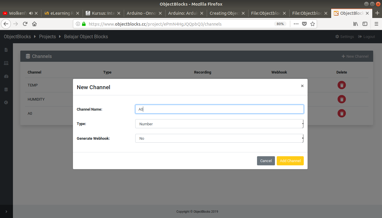Open the Generate Webhook dropdown
This screenshot has width=382, height=218.
pyautogui.click(x=219, y=138)
